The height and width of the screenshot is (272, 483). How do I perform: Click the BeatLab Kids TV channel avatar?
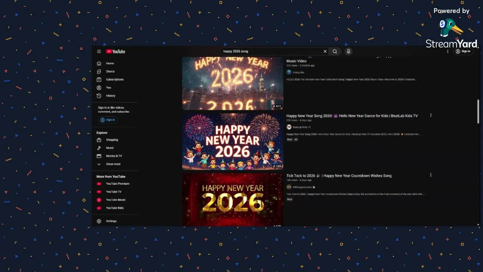(x=289, y=127)
